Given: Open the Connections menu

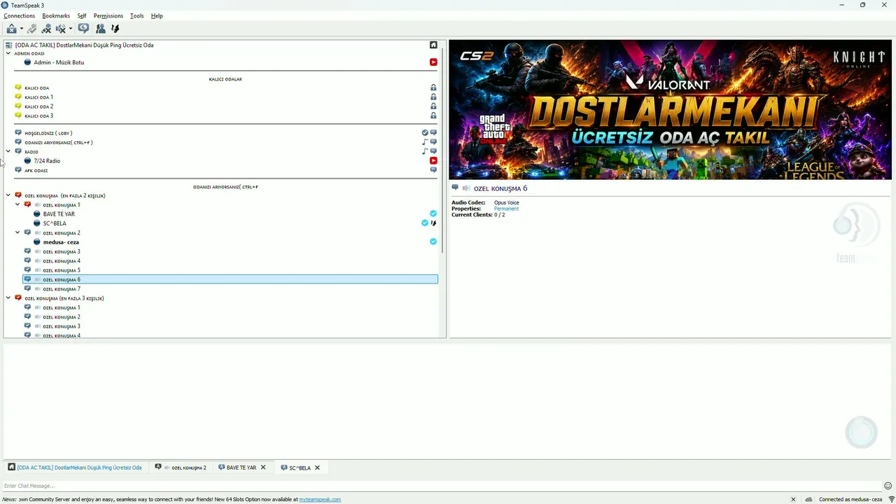Looking at the screenshot, I should 20,15.
